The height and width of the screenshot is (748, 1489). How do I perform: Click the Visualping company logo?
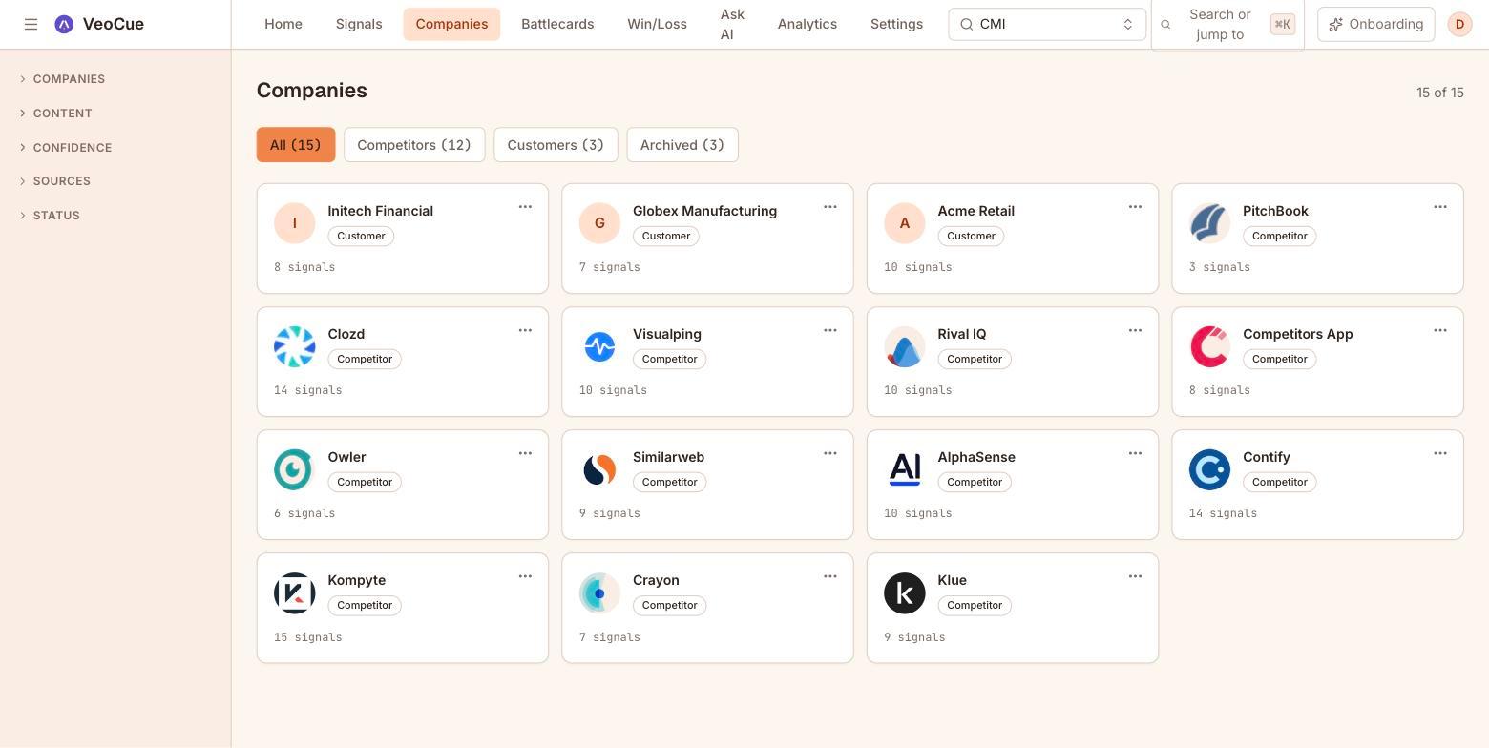(x=599, y=346)
